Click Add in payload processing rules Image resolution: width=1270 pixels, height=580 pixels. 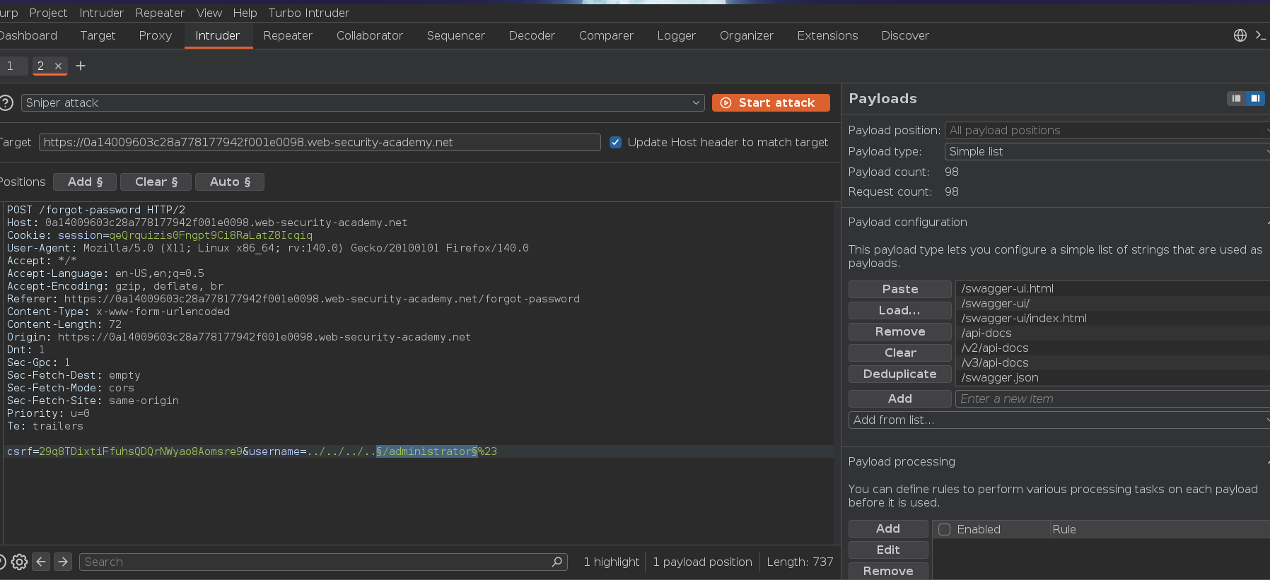pyautogui.click(x=888, y=528)
